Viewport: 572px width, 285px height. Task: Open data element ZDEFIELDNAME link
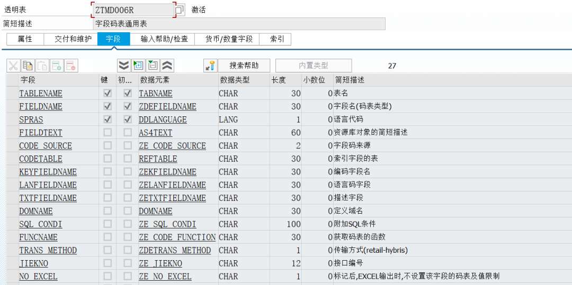[167, 107]
